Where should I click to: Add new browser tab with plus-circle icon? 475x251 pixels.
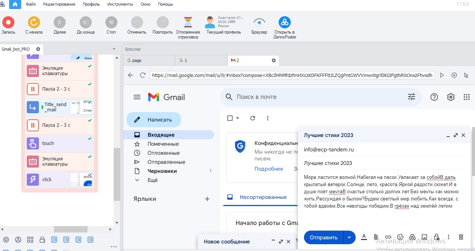click(x=454, y=75)
